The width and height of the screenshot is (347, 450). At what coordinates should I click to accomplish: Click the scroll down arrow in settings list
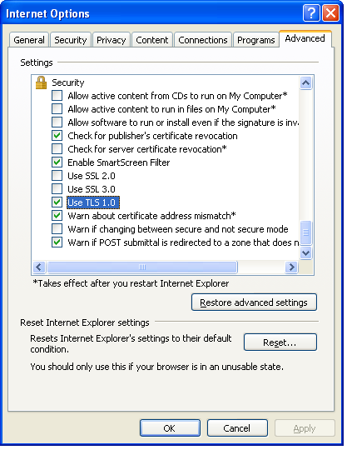(305, 253)
